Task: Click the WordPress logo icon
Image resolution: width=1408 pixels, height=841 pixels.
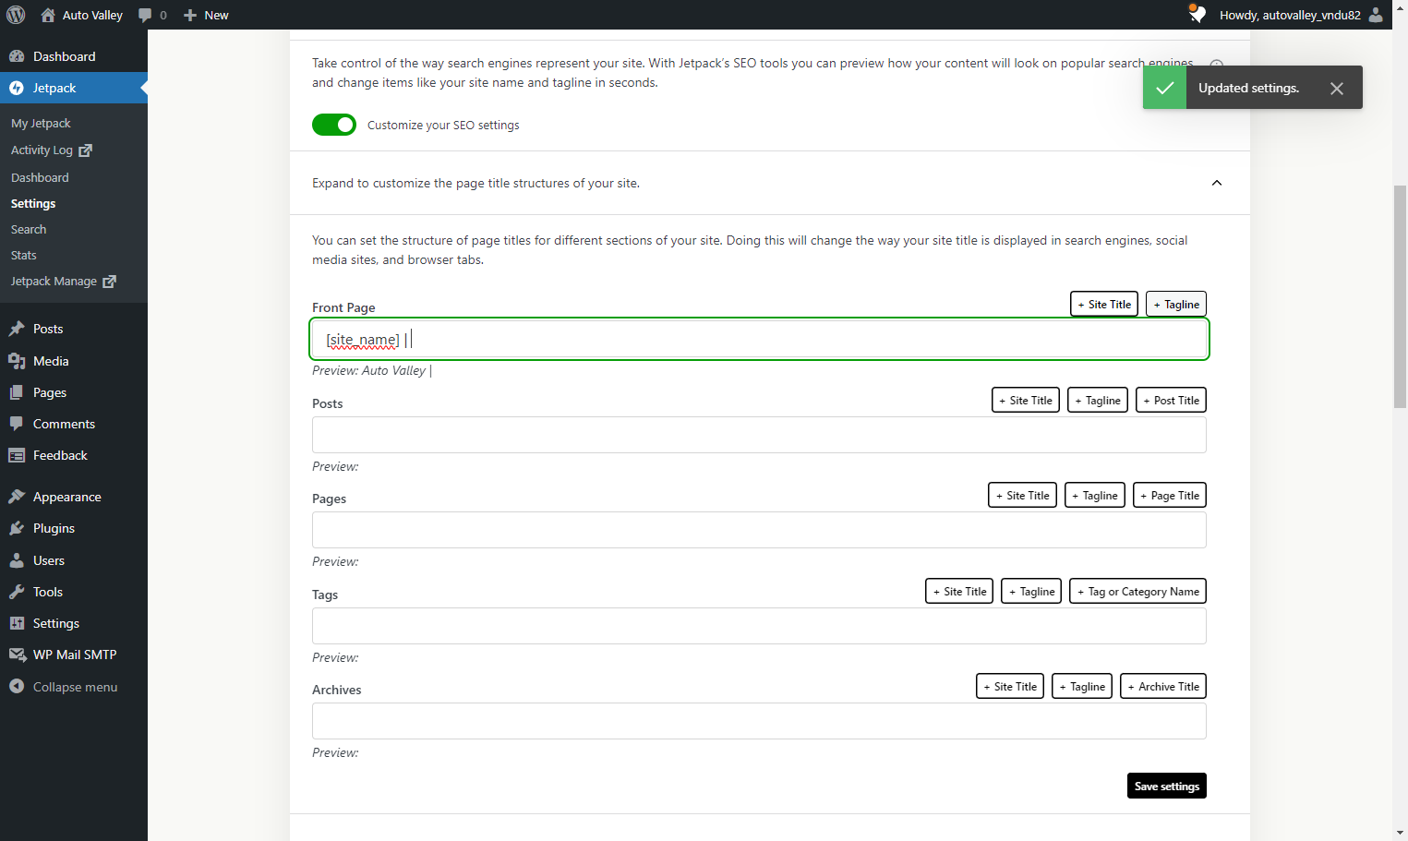Action: 16,15
